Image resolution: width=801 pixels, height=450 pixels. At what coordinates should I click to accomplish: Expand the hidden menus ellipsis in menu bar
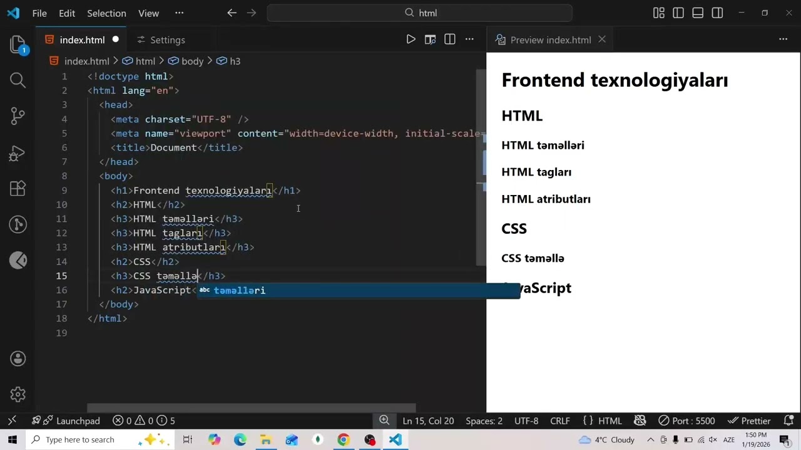click(x=180, y=12)
